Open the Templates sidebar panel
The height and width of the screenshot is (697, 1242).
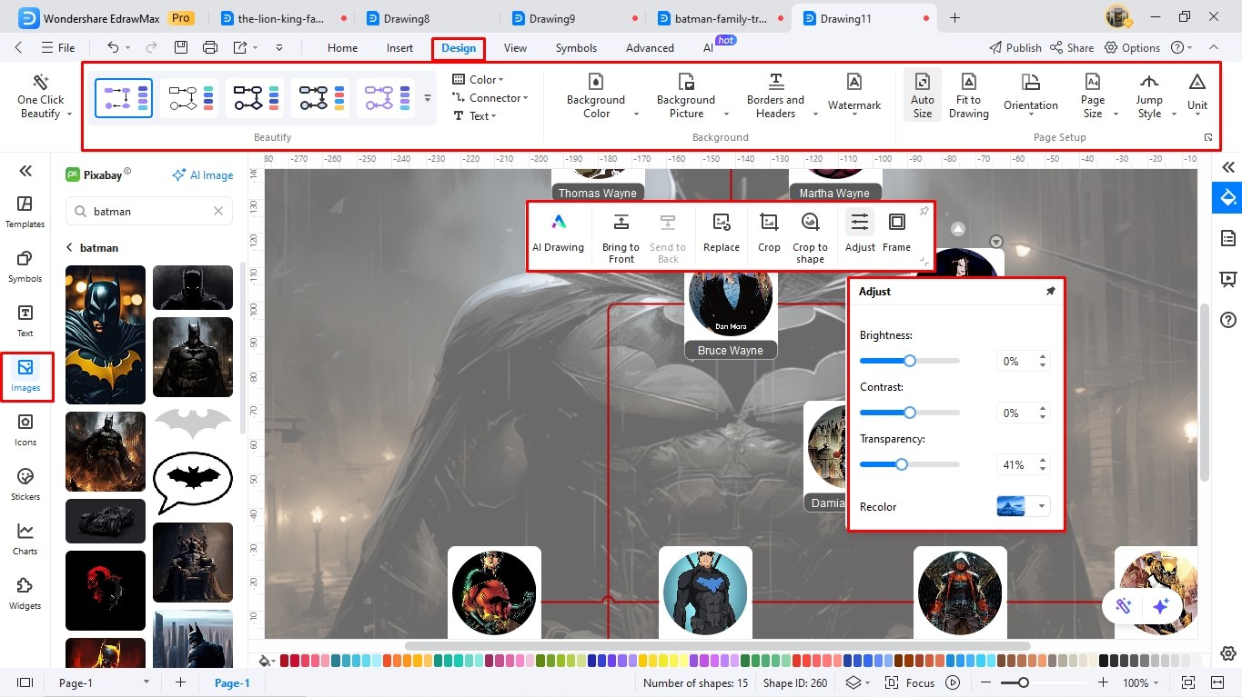pyautogui.click(x=25, y=212)
